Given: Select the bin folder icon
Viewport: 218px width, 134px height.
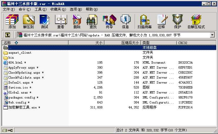Looking at the screenshot, I should (6, 58).
